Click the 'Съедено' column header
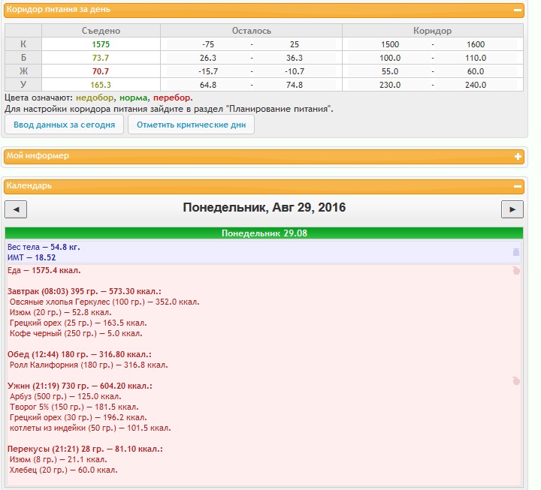 click(101, 31)
